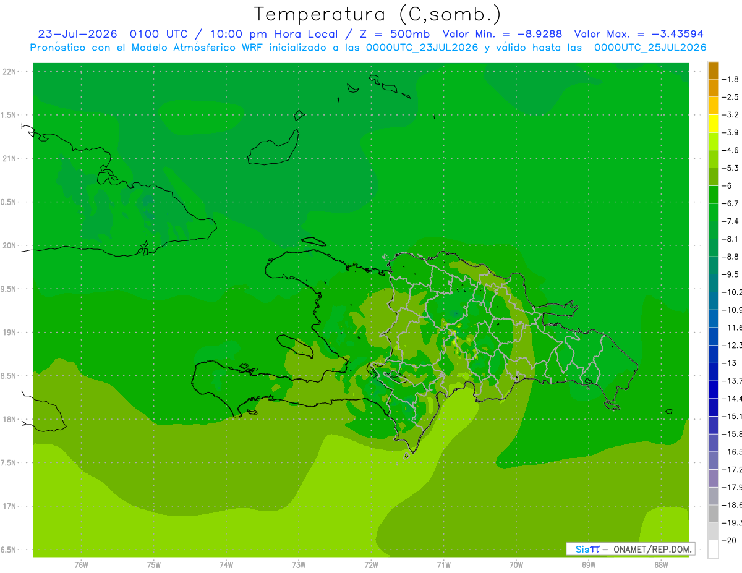Image resolution: width=742 pixels, height=573 pixels.
Task: Click the "-20" legend value
Action: (729, 540)
